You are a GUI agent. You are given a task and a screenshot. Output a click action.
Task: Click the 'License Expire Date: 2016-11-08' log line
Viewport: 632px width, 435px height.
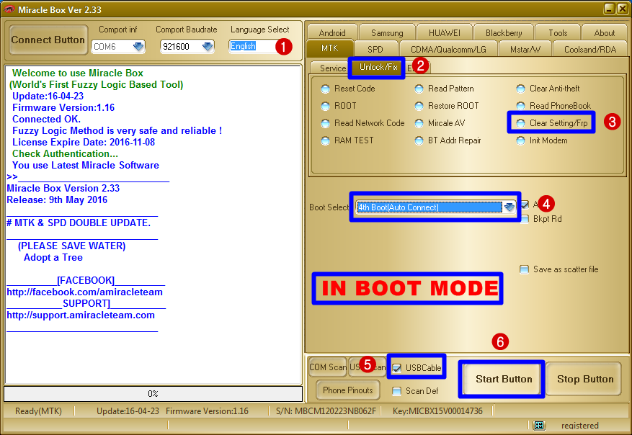tap(84, 142)
